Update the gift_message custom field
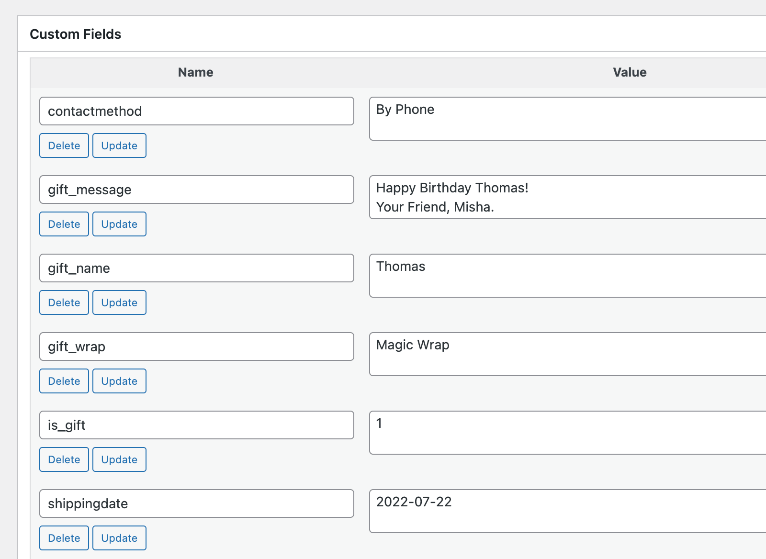766x559 pixels. point(119,224)
